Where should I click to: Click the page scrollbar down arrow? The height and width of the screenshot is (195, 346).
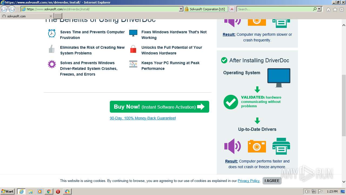pos(344,182)
